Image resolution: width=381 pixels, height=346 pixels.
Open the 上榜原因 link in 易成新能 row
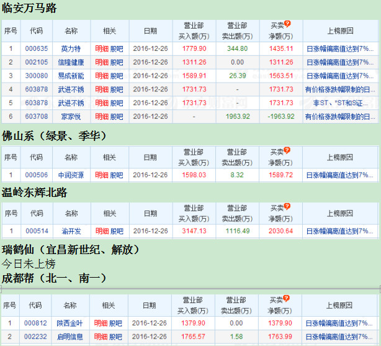(340, 76)
